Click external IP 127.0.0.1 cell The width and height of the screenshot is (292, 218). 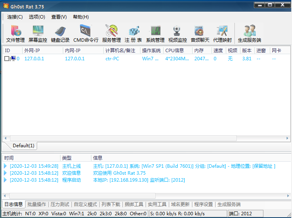tap(34, 58)
